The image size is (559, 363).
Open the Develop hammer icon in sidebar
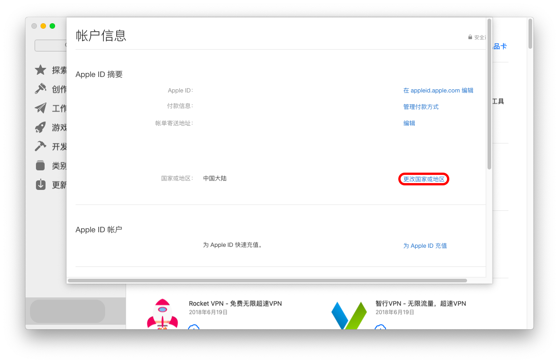41,147
